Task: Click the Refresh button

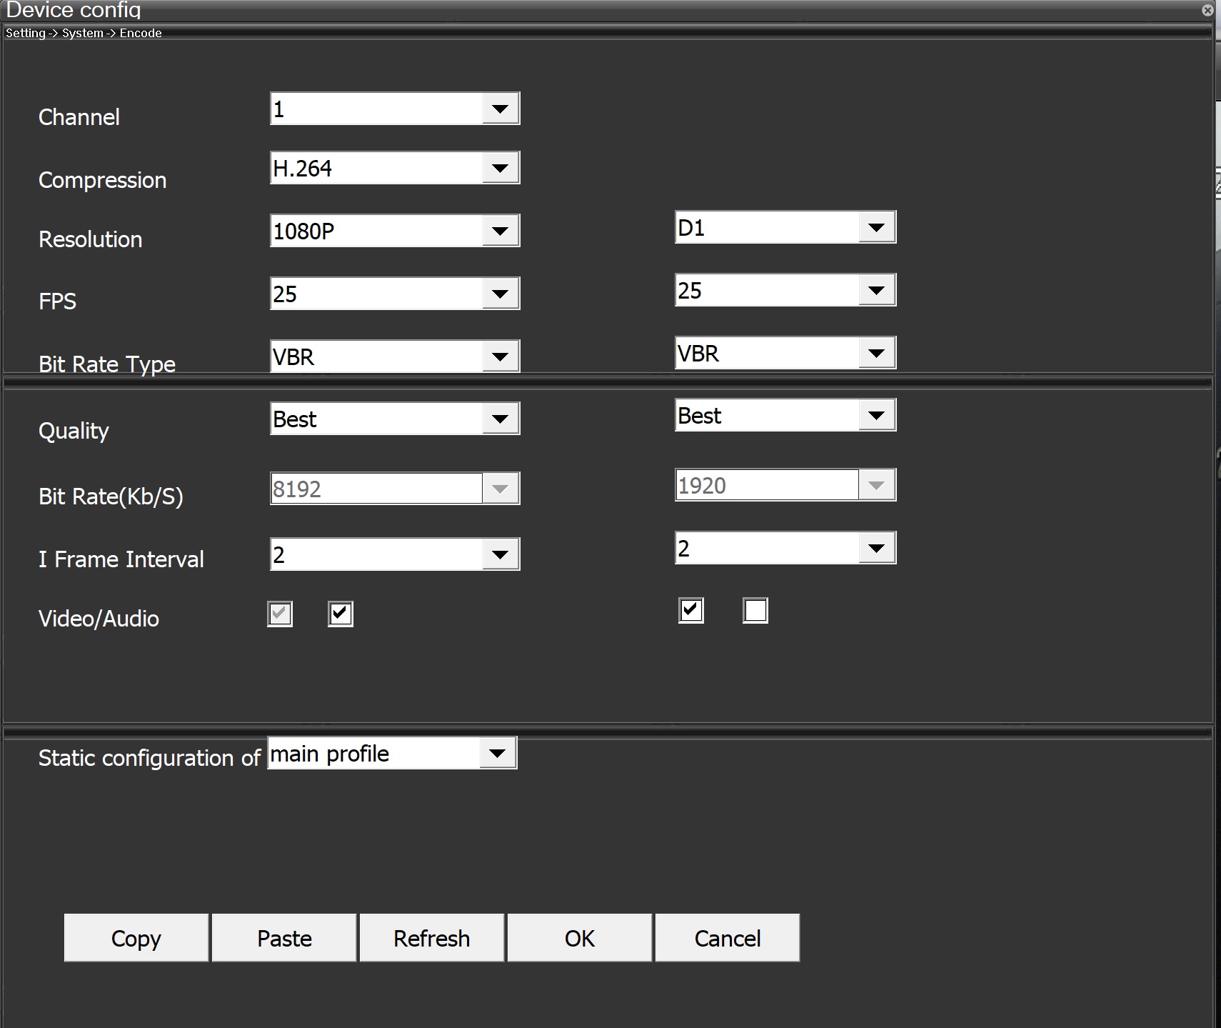Action: pos(431,938)
